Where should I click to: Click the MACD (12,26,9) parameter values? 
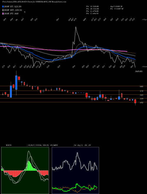click(x=41, y=145)
